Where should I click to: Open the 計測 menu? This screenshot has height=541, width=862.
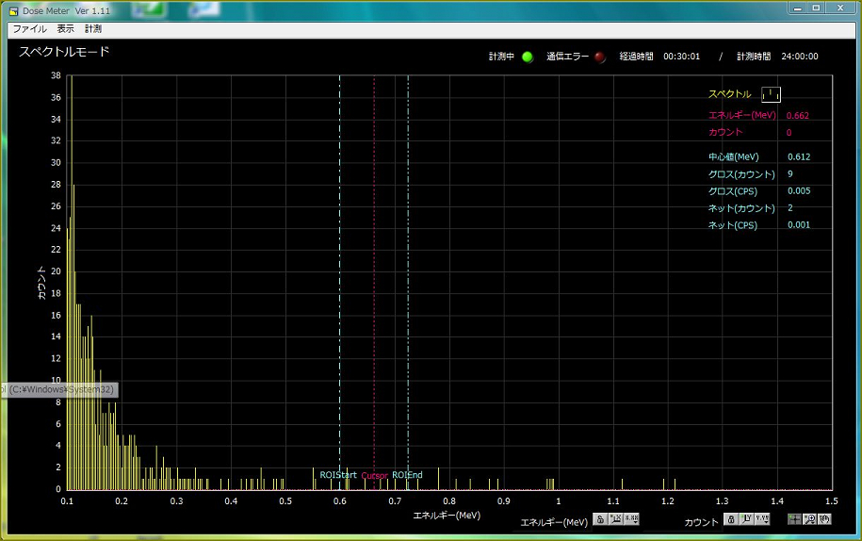click(93, 29)
